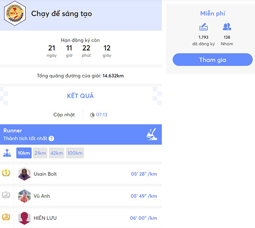Open Vũ Anh's avatar photo
Screen dimensions: 255x228
(x=25, y=196)
